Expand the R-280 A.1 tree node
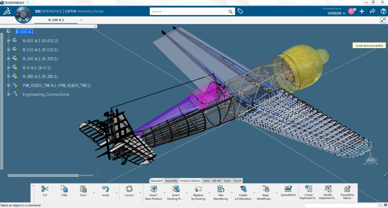This screenshot has width=388, height=208. click(8, 76)
